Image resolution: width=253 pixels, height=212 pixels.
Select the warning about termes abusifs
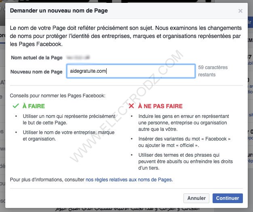pos(186,162)
